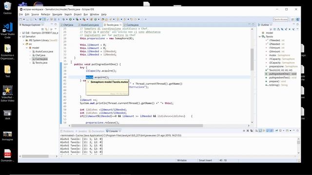Terminate process using Console stop icon
Screen dimensions: 312x175
click(244, 131)
